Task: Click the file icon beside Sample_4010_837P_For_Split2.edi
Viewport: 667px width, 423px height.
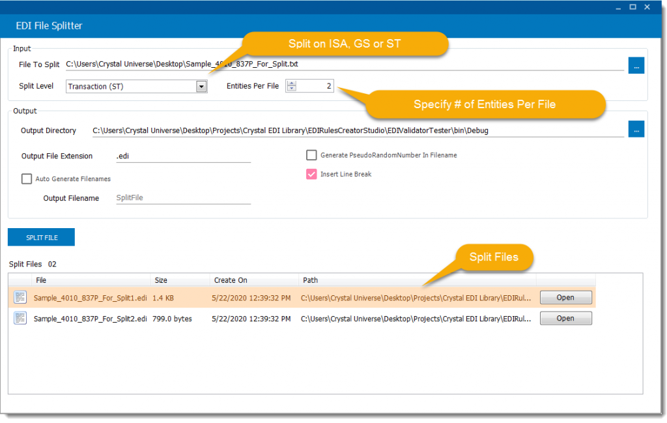Action: [x=20, y=317]
